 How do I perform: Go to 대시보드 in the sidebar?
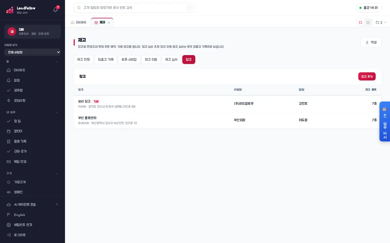[32, 70]
